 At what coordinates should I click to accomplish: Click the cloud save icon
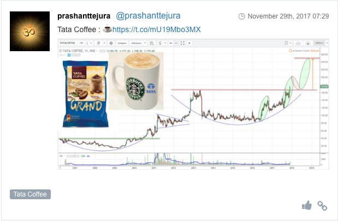click(x=298, y=43)
